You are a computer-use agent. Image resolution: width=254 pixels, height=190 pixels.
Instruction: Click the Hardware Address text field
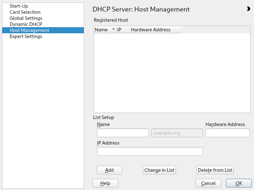227,133
